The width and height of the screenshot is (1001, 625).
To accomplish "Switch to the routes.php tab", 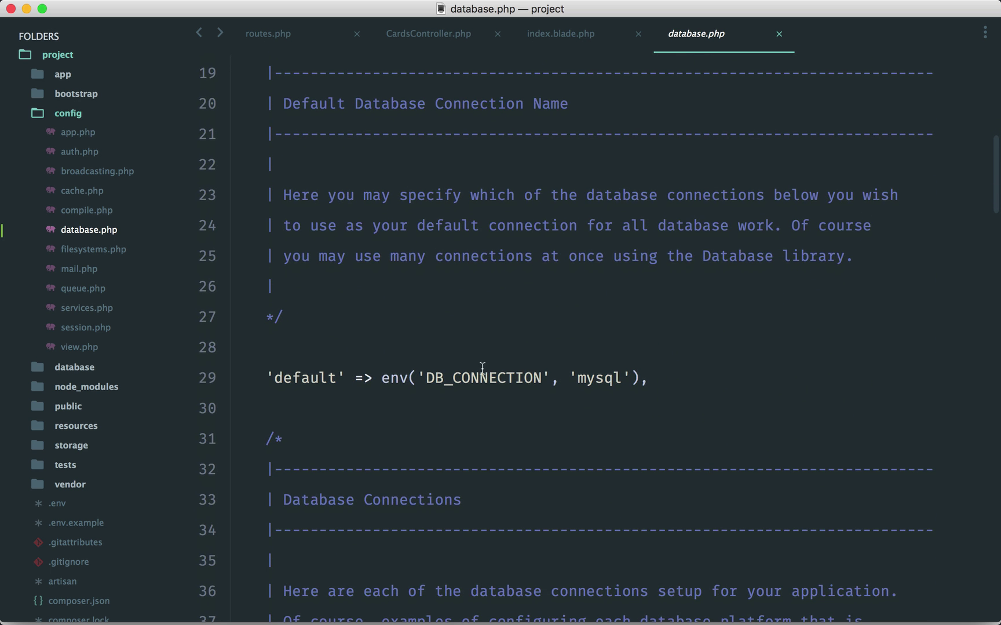I will pos(268,34).
